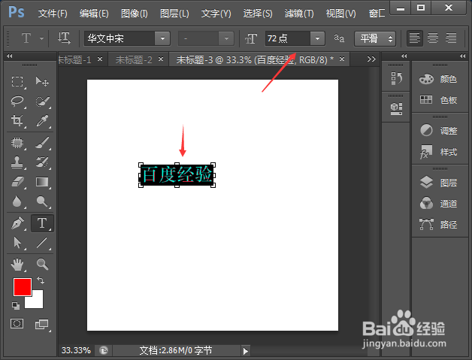Select the Brush tool
The width and height of the screenshot is (472, 360).
(42, 143)
